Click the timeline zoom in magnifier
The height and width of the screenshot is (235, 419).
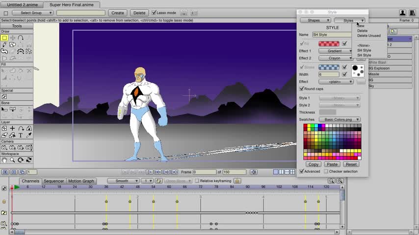340,181
